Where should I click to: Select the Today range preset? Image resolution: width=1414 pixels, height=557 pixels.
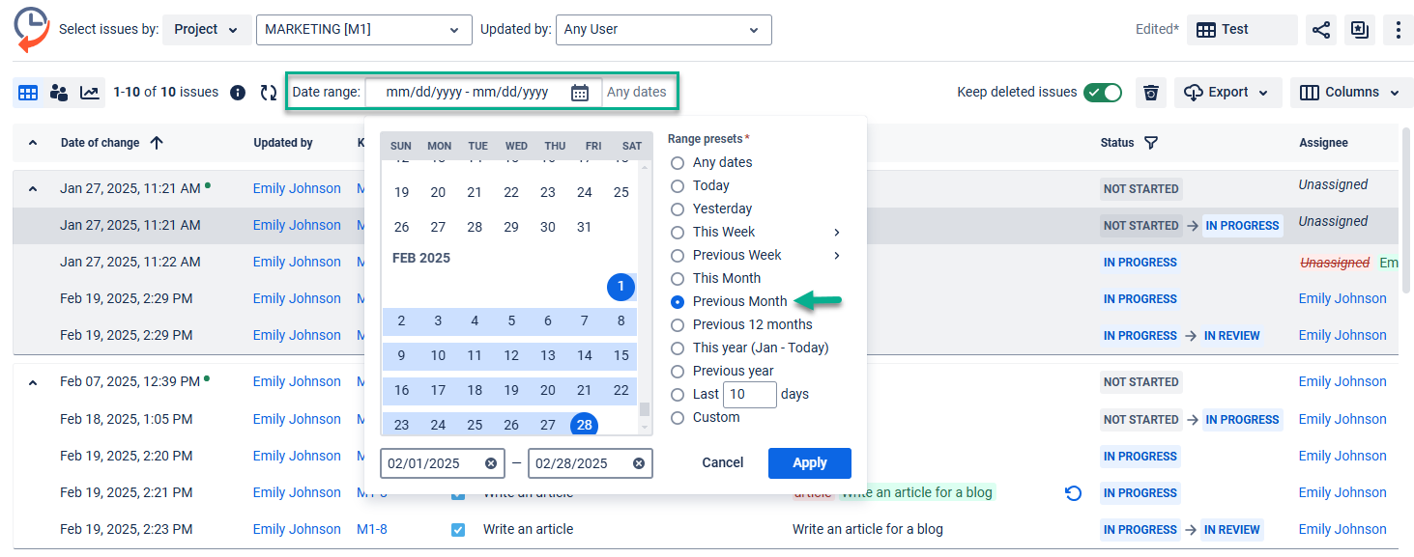coord(678,186)
